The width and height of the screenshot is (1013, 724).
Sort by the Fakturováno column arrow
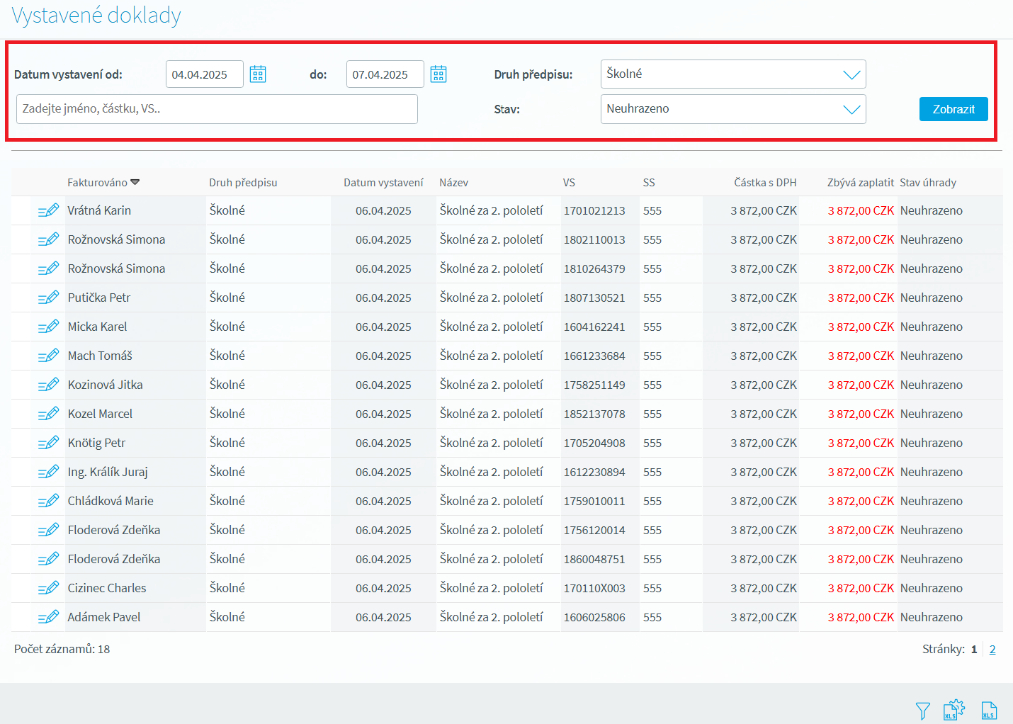(x=135, y=183)
